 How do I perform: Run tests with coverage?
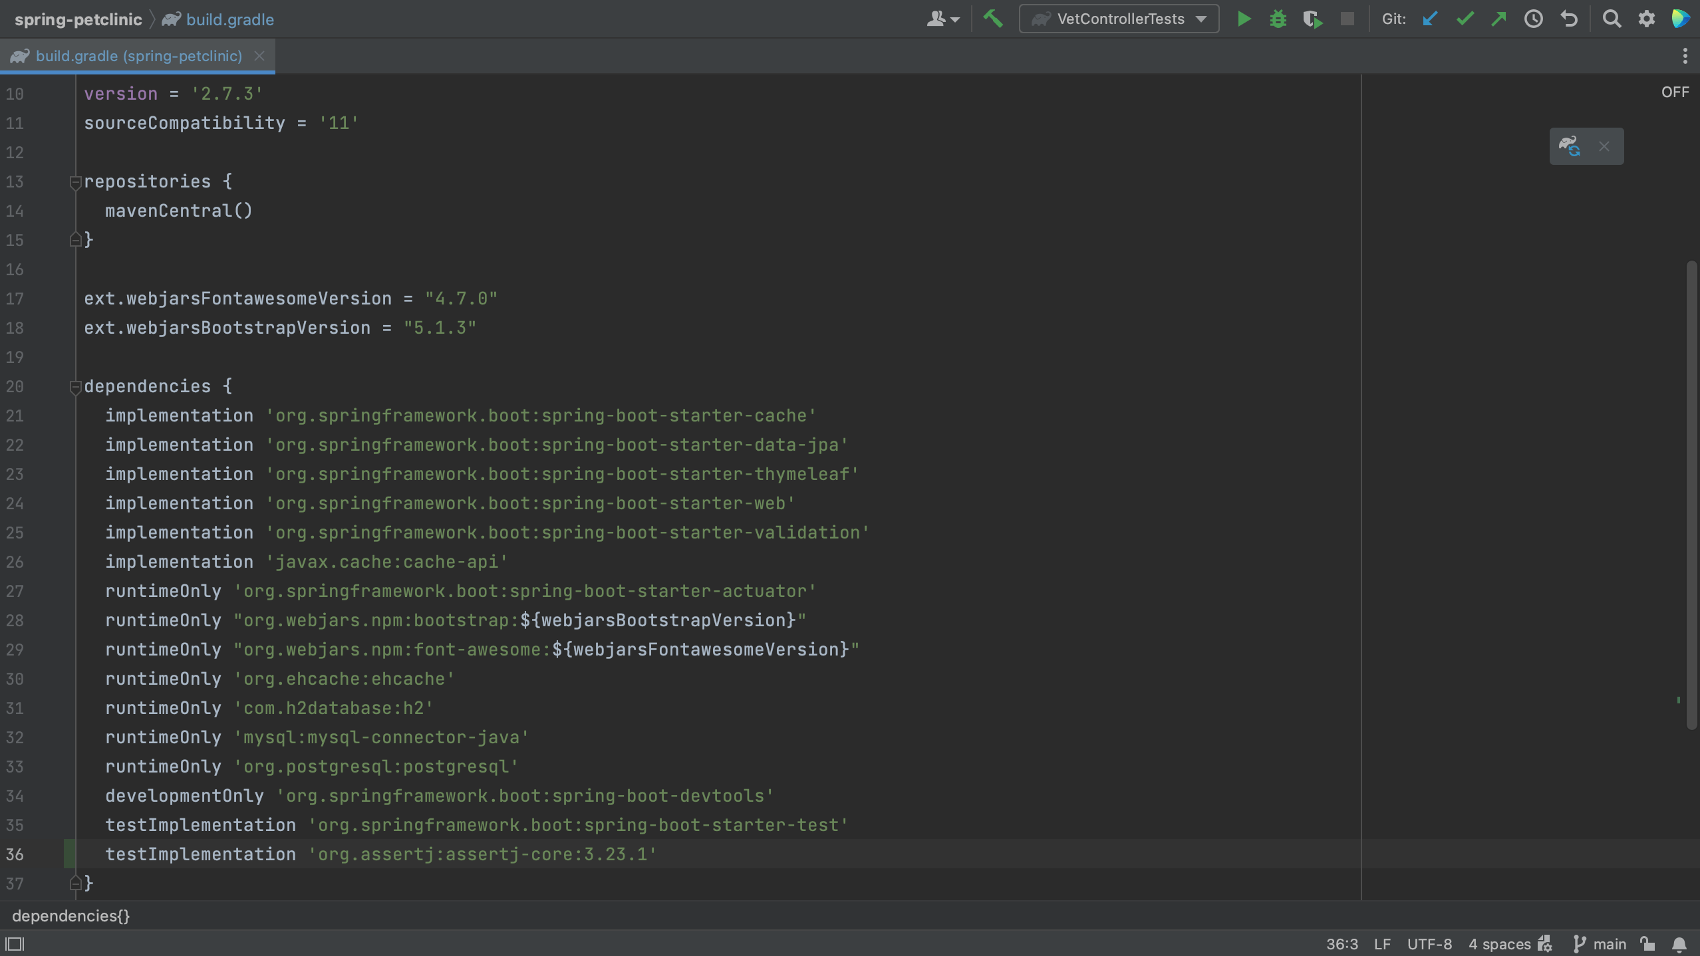1314,19
